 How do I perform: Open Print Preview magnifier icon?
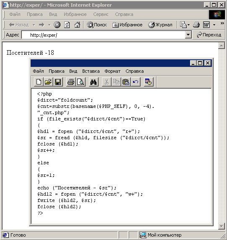coord(81,82)
